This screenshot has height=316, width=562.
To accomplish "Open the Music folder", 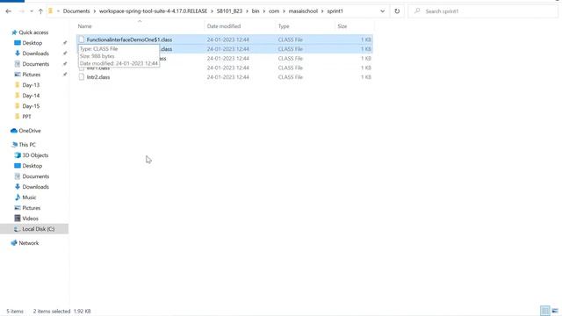I will [29, 197].
